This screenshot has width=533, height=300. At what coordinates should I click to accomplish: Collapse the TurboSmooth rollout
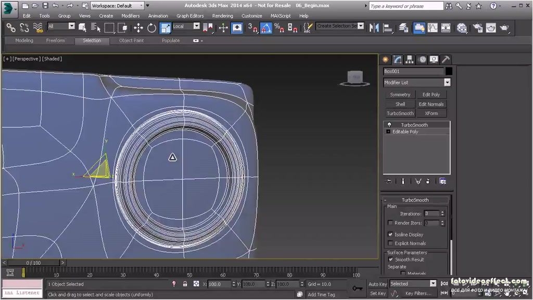click(415, 200)
